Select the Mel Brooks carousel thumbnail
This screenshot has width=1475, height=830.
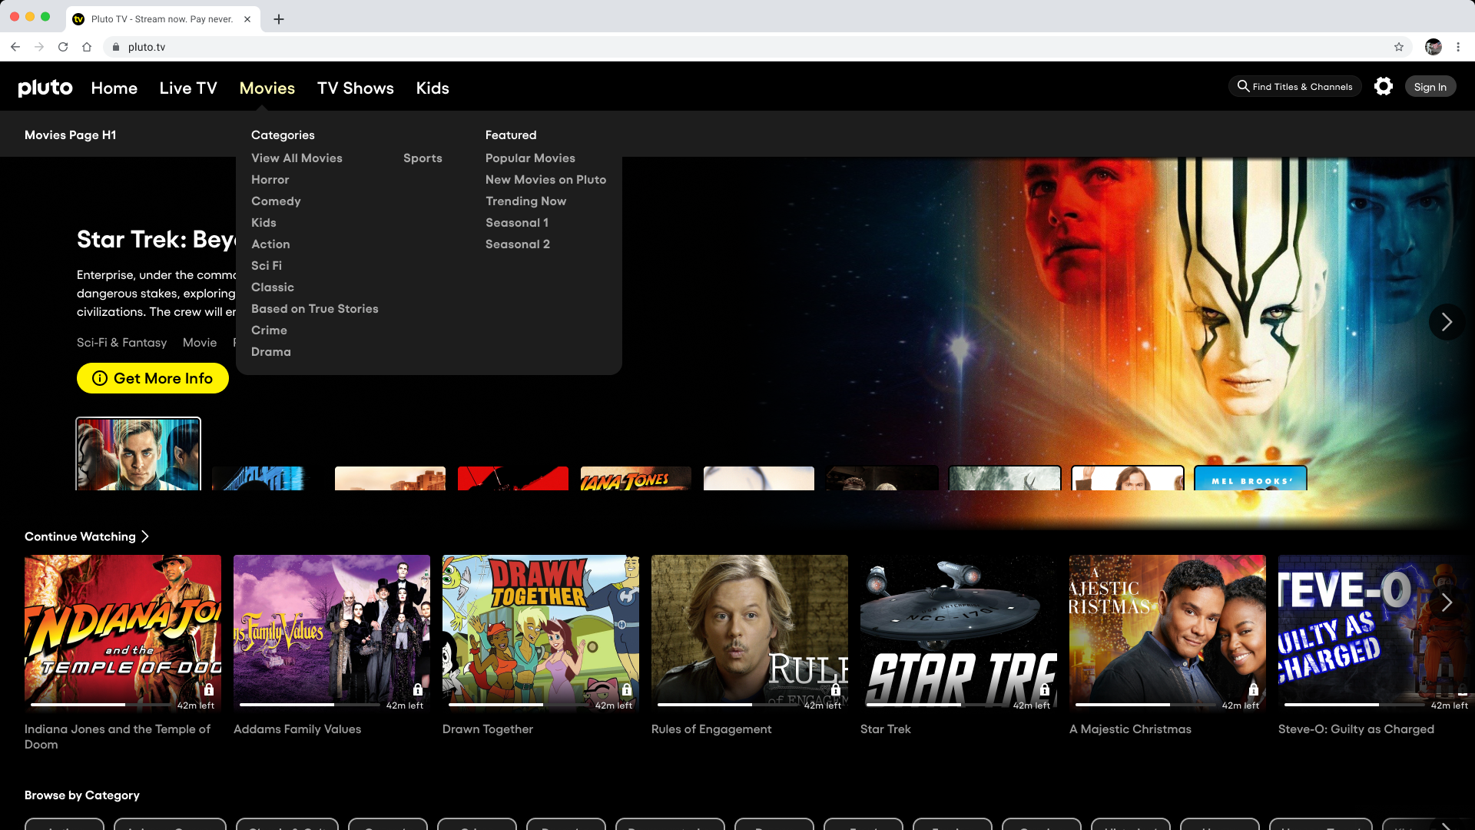[1251, 478]
